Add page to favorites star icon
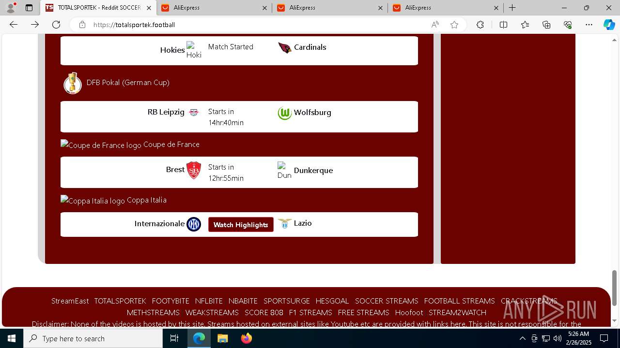 (454, 25)
